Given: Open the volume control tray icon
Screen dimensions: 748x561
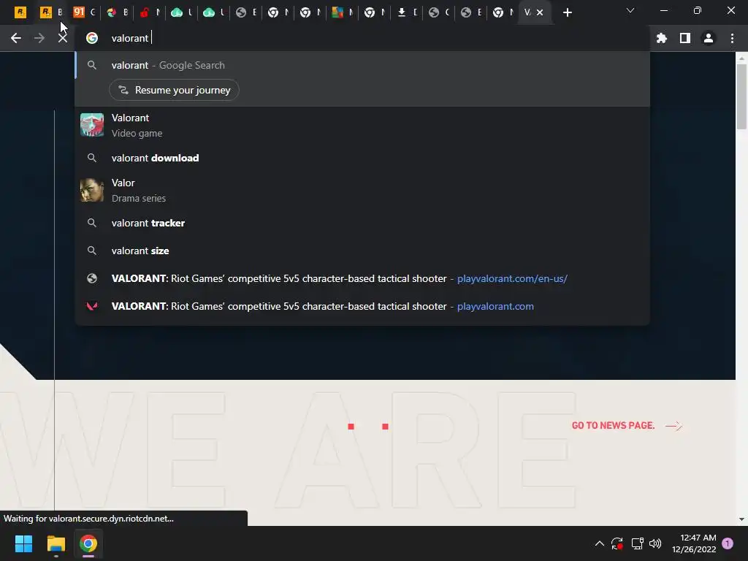Looking at the screenshot, I should click(x=655, y=543).
